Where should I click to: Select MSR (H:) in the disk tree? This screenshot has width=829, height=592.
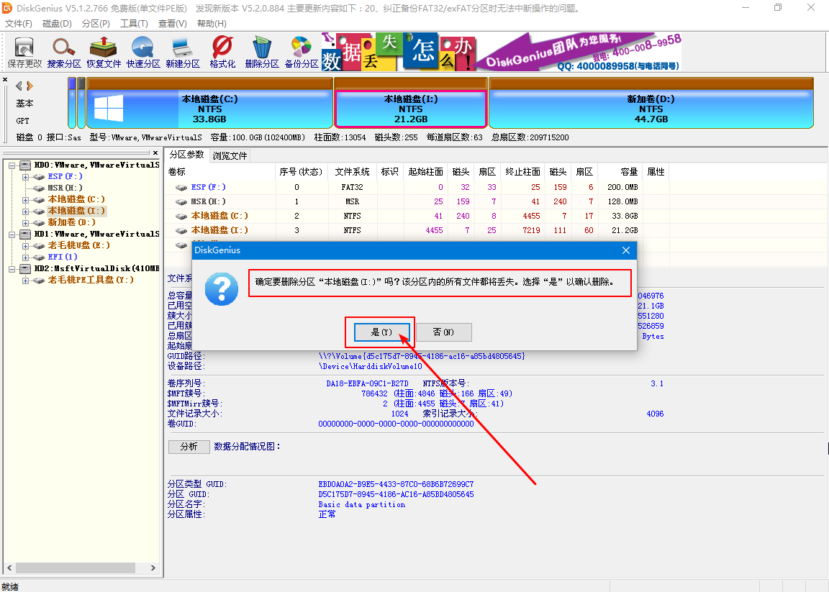click(x=65, y=188)
